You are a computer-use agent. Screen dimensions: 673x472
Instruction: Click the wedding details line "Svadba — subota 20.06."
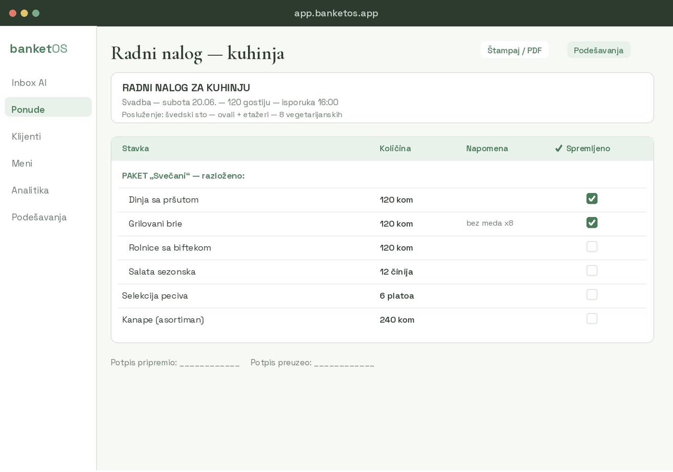click(x=230, y=102)
